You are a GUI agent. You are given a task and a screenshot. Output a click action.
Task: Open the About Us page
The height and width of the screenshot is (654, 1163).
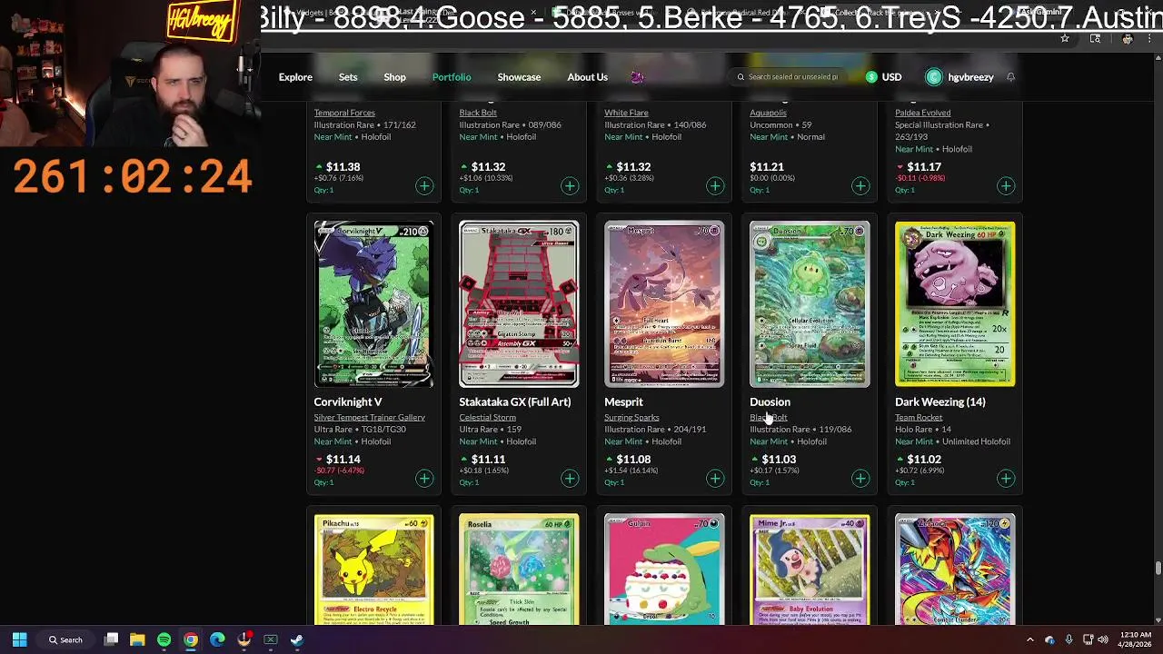(587, 77)
